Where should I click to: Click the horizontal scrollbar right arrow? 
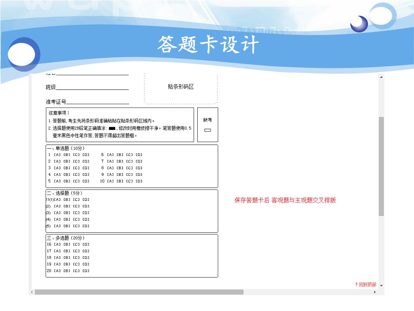[x=375, y=292]
